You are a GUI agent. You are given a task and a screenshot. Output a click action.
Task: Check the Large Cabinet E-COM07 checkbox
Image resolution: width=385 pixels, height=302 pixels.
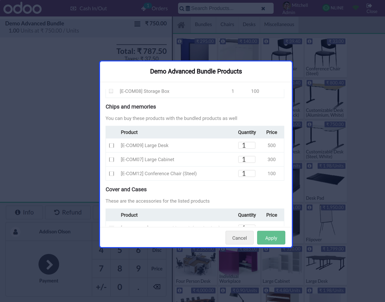[111, 160]
